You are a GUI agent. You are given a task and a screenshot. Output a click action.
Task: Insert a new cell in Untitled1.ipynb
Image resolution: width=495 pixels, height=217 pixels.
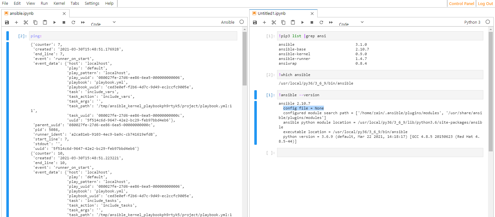tap(264, 22)
